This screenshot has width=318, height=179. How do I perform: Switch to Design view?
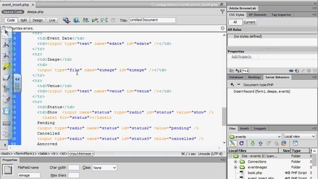(x=38, y=20)
